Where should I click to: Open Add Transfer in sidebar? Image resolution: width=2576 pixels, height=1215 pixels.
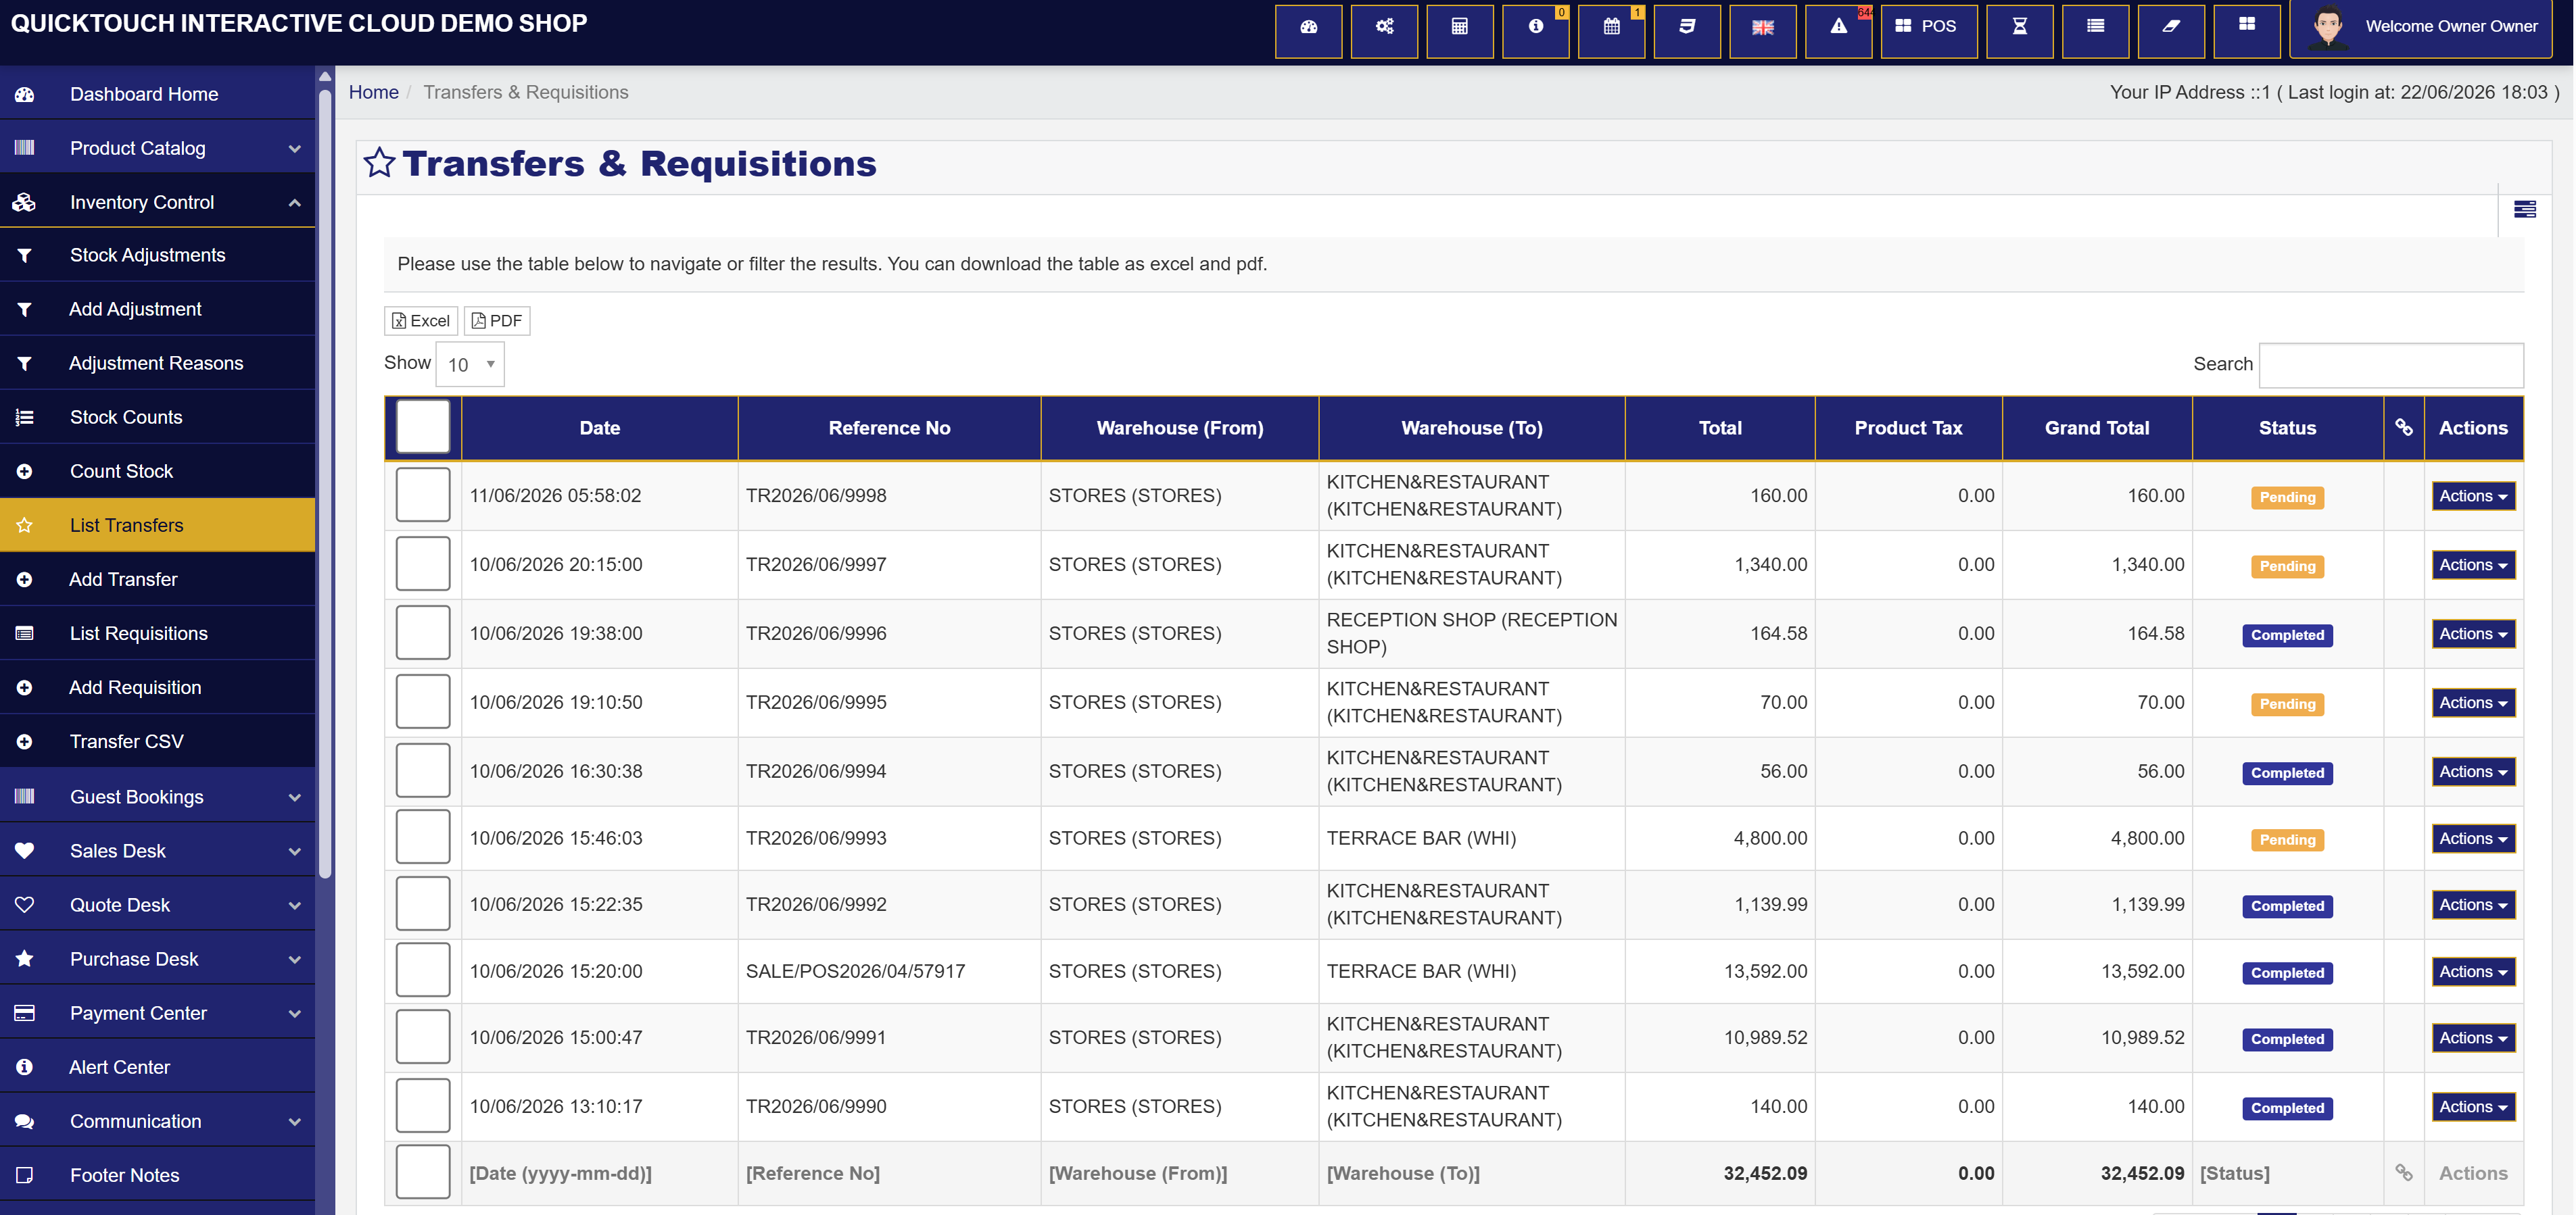(x=158, y=578)
